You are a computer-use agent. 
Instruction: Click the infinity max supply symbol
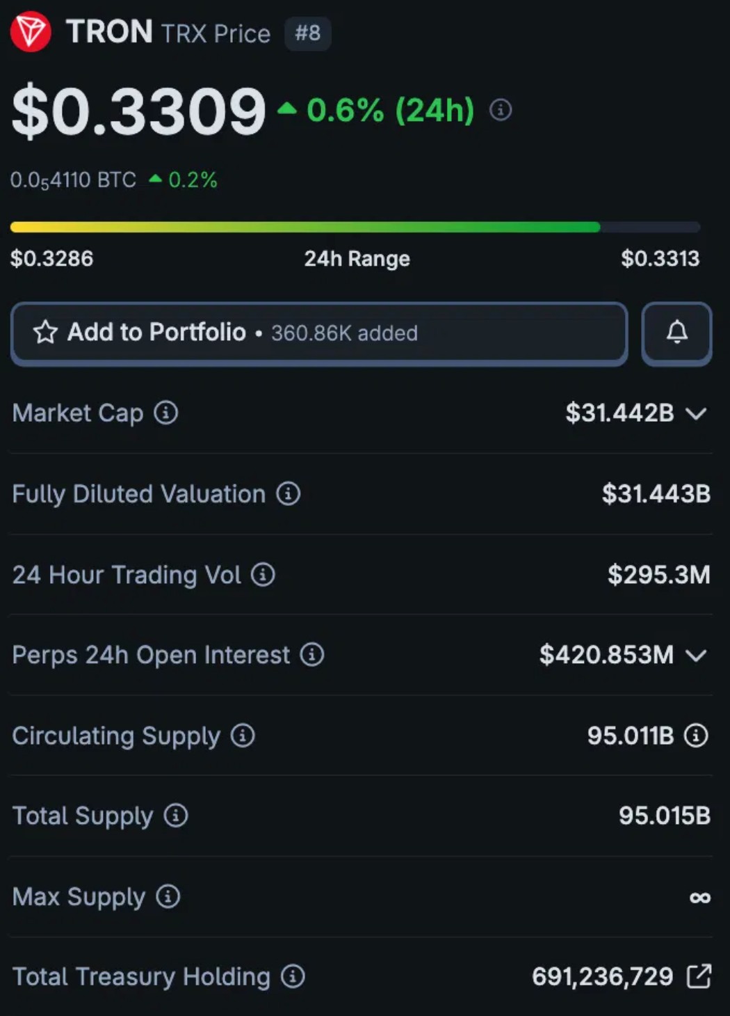click(x=700, y=898)
